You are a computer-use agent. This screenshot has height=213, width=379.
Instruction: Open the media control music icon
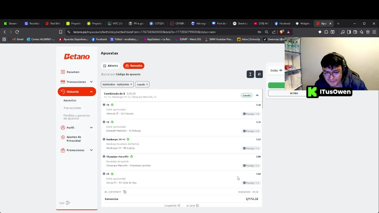(x=343, y=32)
